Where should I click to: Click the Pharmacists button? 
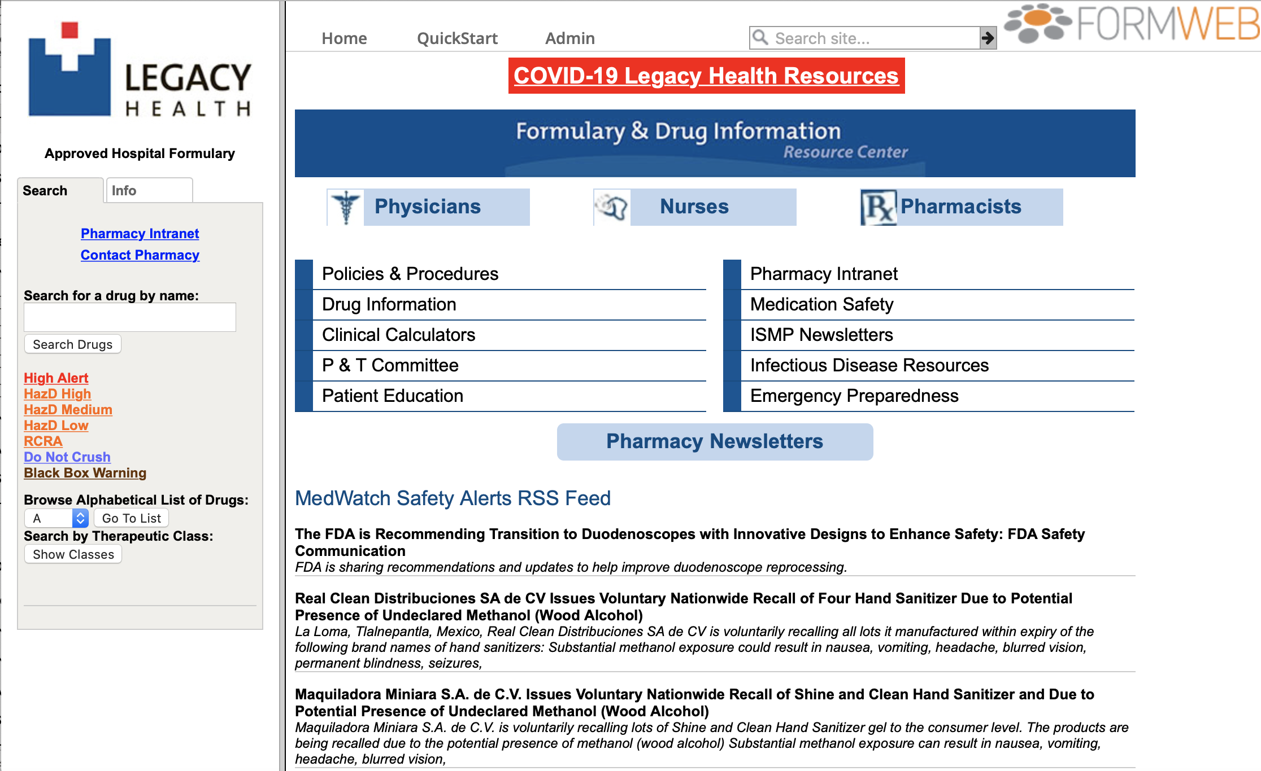pos(962,207)
